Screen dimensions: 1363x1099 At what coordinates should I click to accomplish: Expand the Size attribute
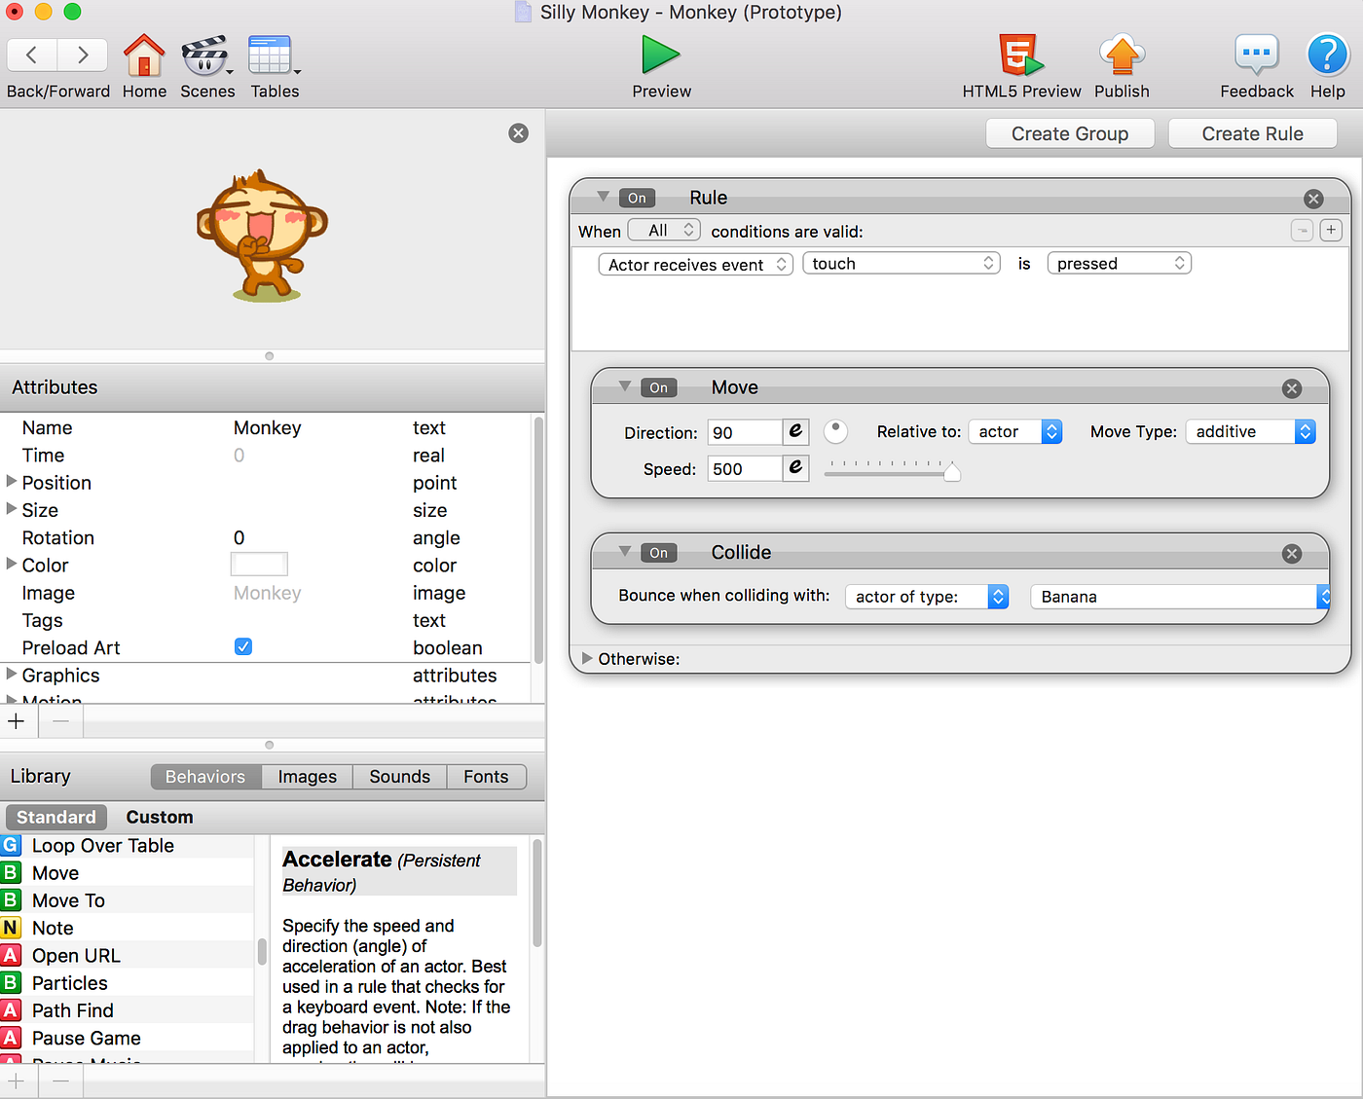click(x=12, y=509)
